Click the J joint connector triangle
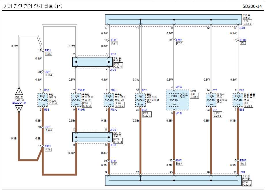 [19, 91]
